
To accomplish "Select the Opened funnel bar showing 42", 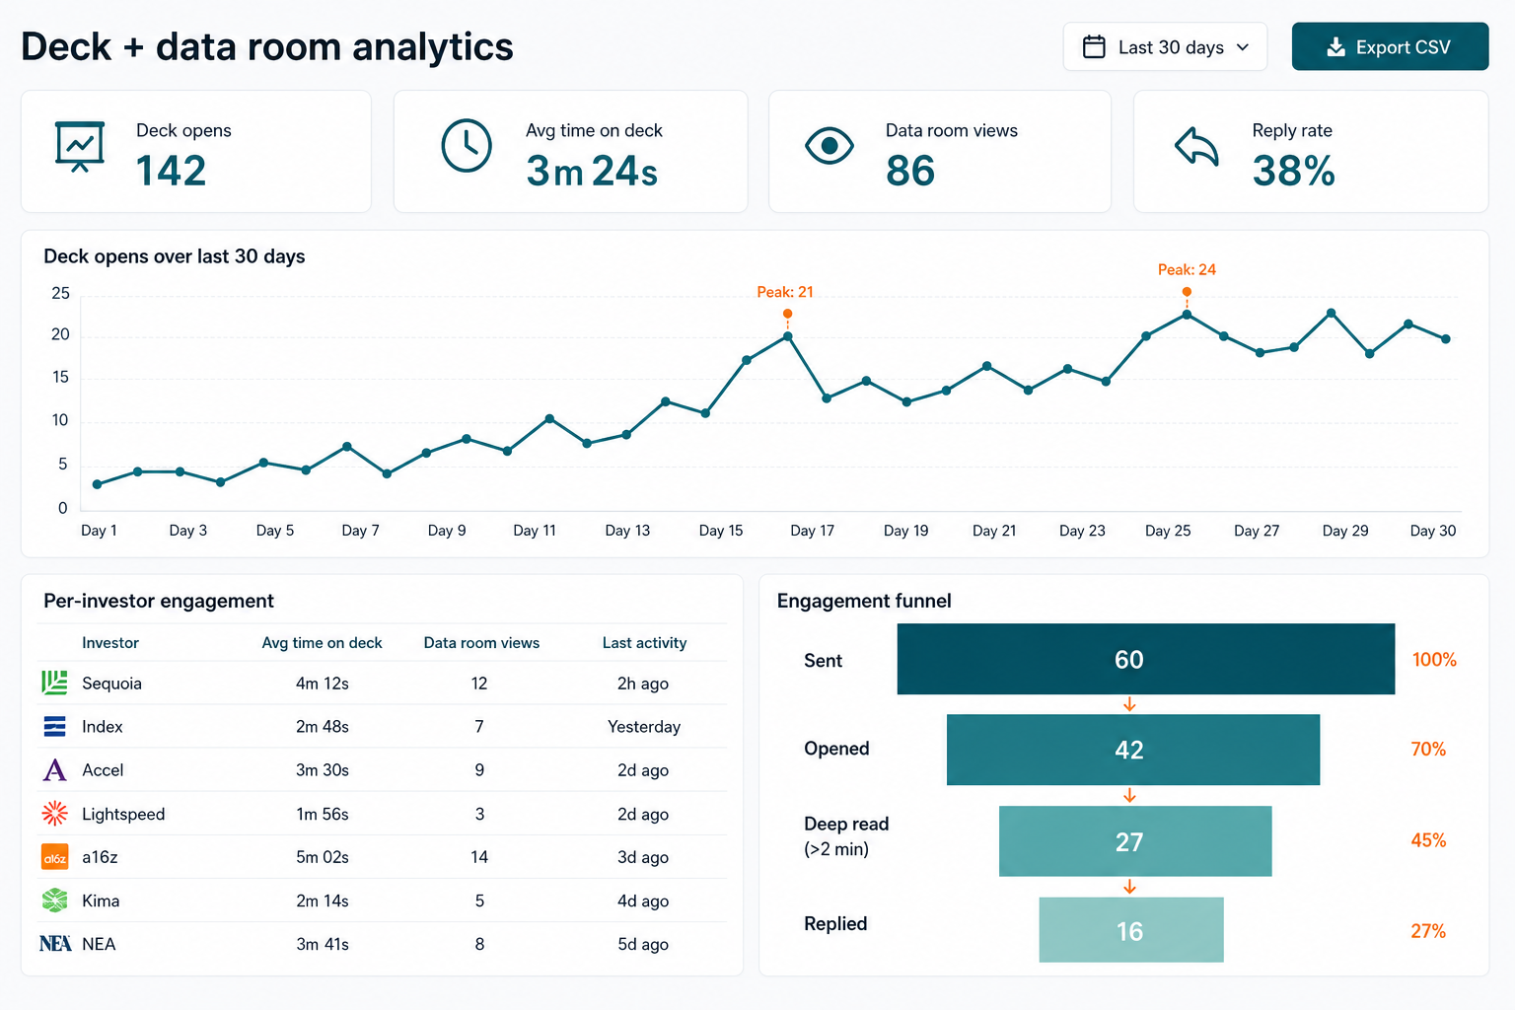I will tap(1133, 750).
